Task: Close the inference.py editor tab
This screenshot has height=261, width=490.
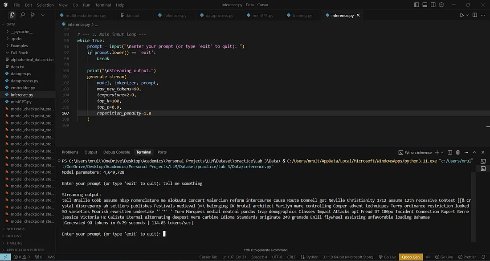Action: (x=358, y=15)
